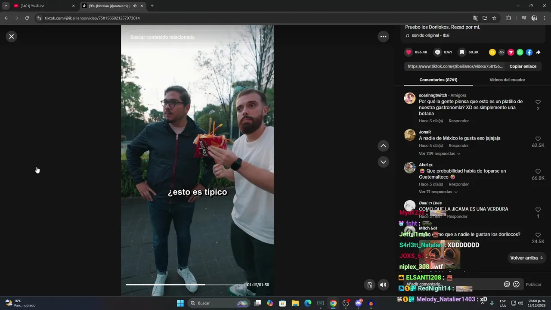The height and width of the screenshot is (310, 551).
Task: Open soaringtwitch's profile avatar
Action: pyautogui.click(x=410, y=98)
